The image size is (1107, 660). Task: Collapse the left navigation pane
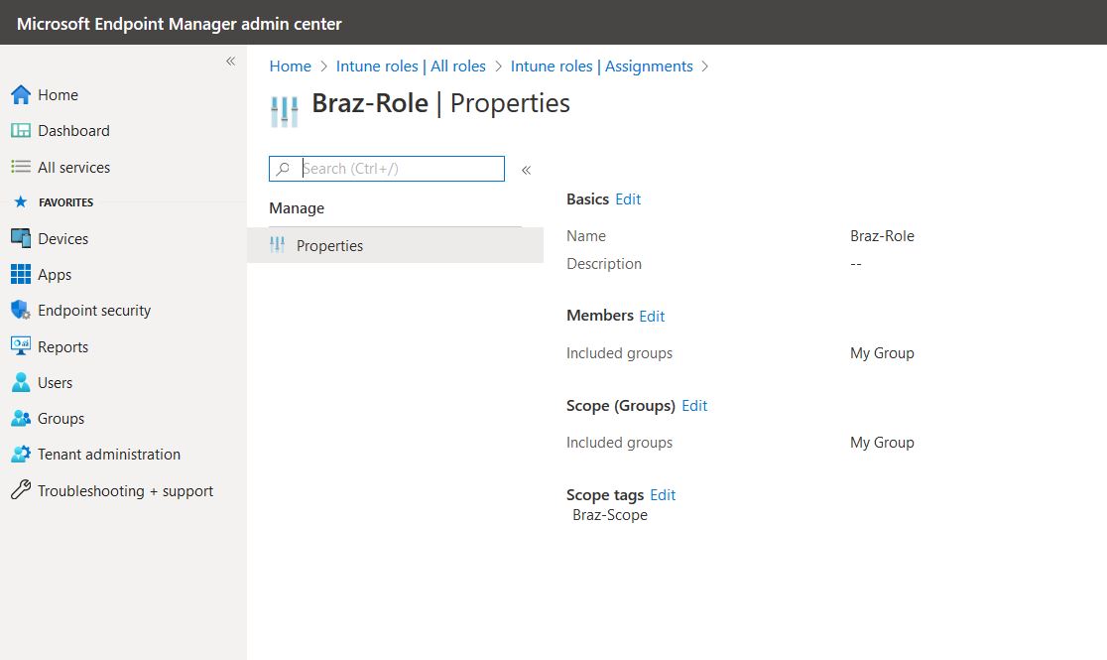click(x=230, y=61)
